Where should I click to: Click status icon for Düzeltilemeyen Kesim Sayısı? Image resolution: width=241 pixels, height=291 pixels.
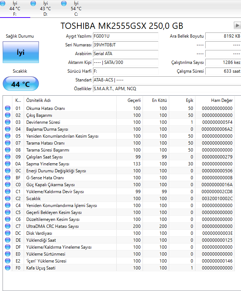tap(8, 219)
